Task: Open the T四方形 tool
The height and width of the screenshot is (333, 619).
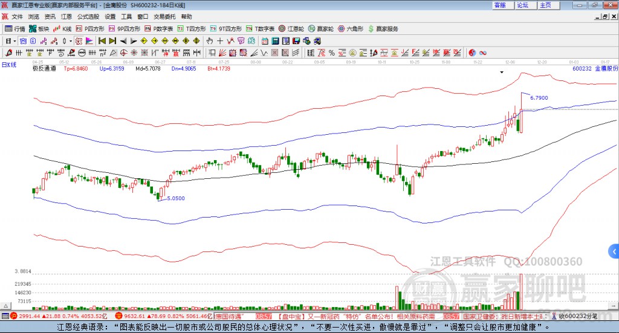Action: coord(192,29)
